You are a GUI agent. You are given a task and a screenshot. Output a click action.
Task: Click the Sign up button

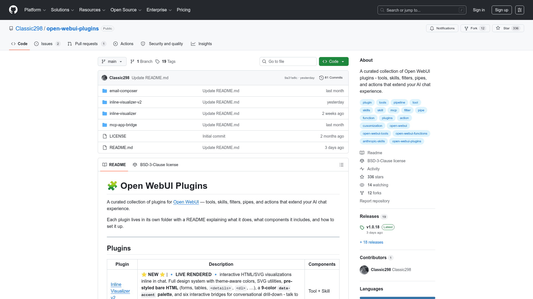(502, 10)
